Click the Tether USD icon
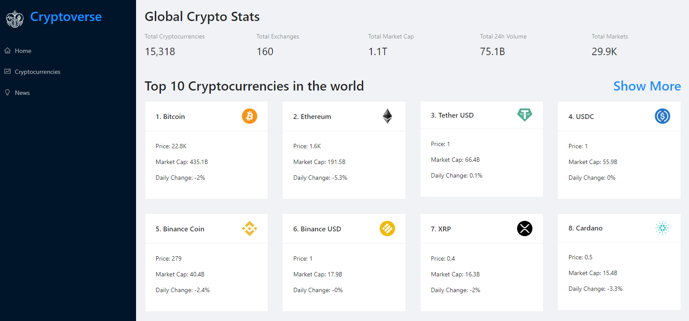 pos(525,115)
